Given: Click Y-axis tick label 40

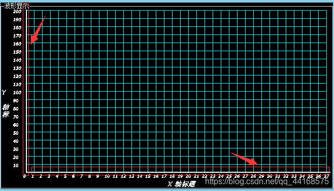Looking at the screenshot, I should (16, 141).
